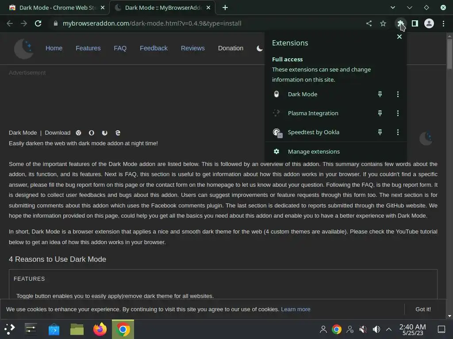View site information lock icon
The height and width of the screenshot is (339, 453).
tap(55, 23)
